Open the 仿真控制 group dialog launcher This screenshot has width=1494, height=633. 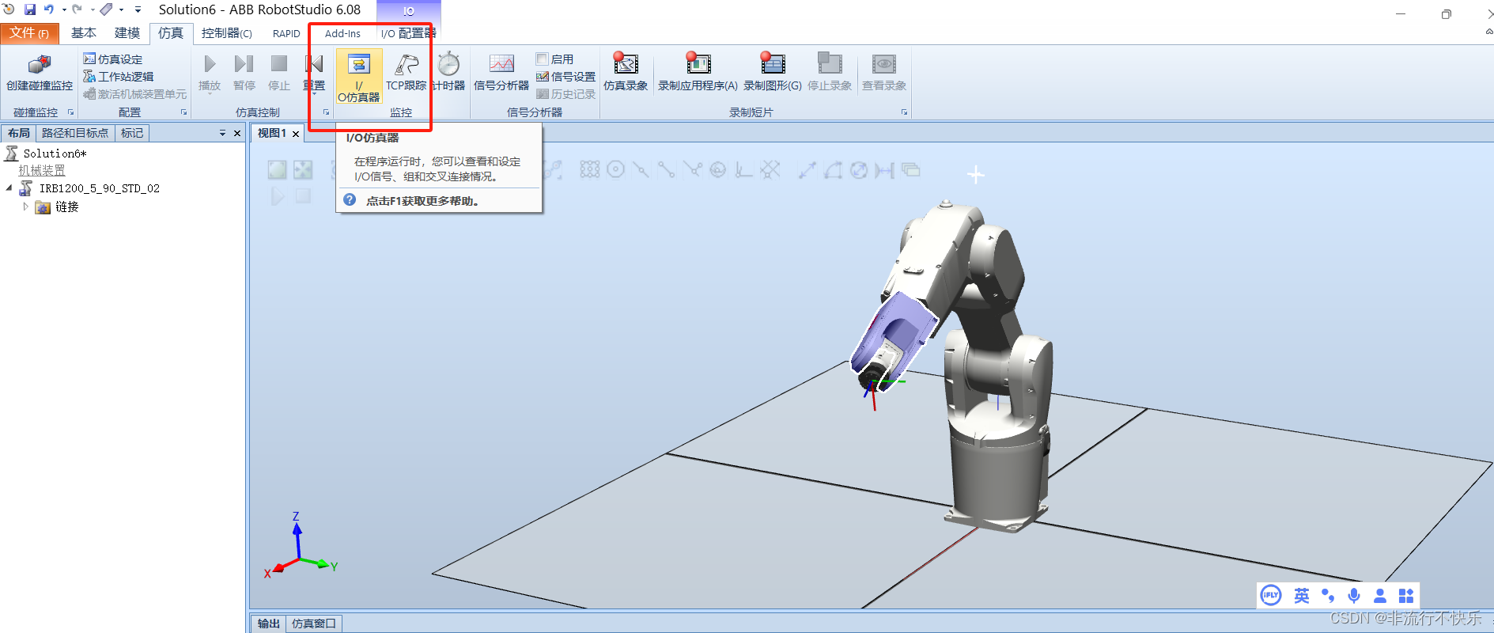[x=326, y=112]
